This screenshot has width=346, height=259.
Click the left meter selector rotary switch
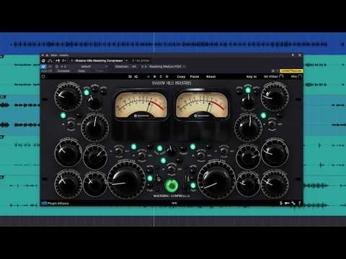94,102
